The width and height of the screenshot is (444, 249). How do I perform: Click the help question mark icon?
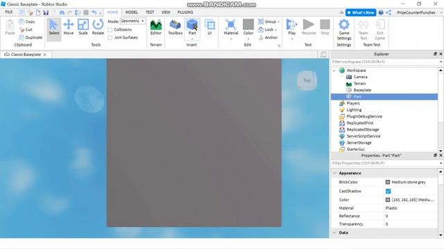coord(381,12)
